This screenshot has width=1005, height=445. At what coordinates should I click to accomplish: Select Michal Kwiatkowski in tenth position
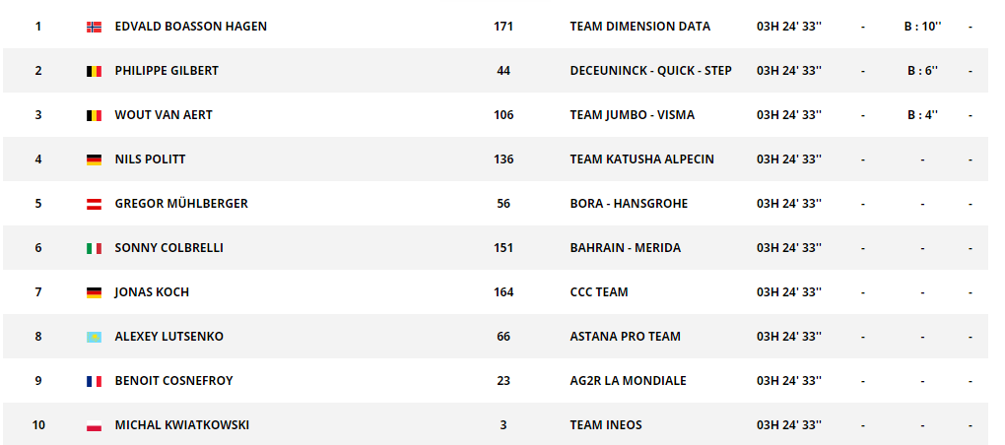click(x=182, y=424)
